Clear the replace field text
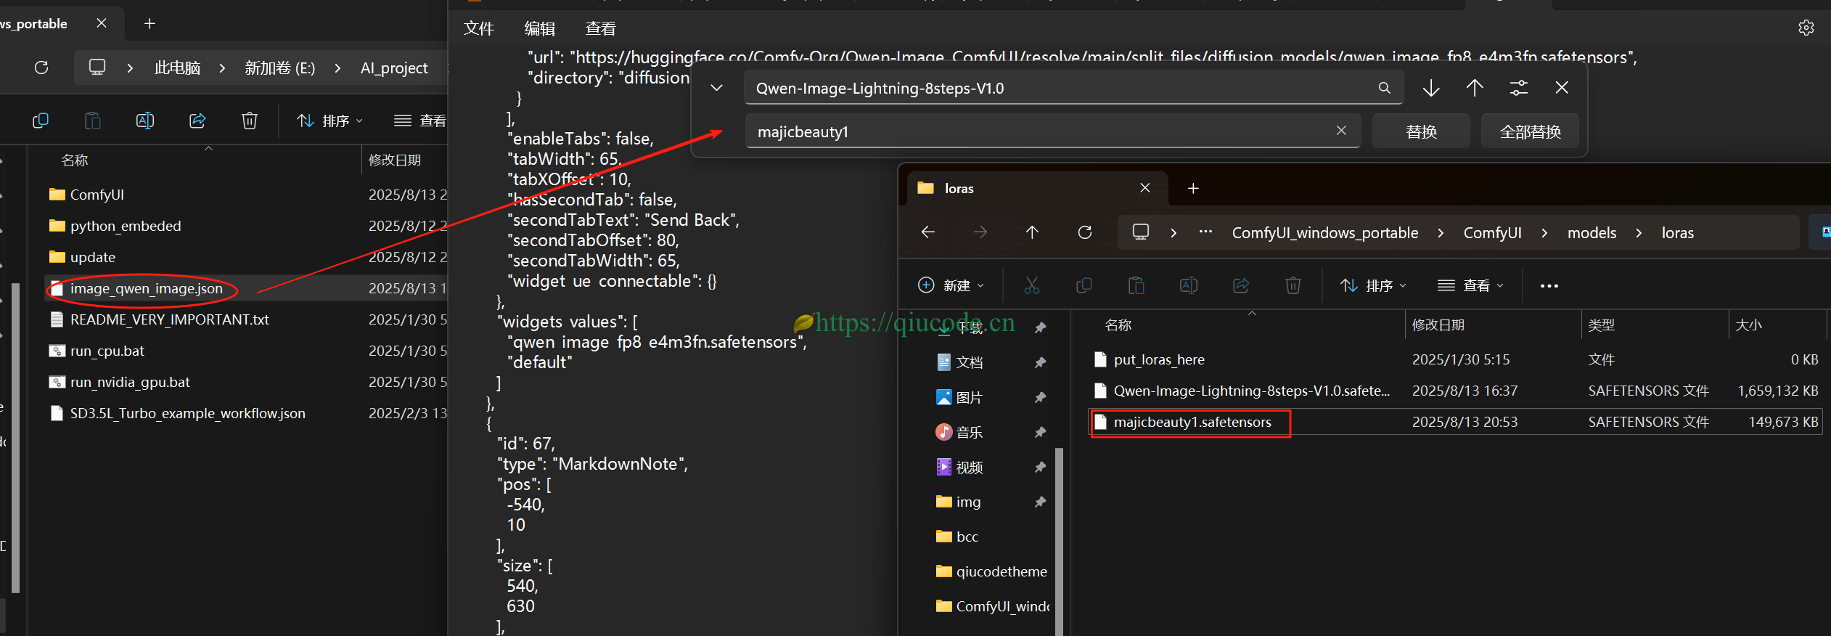This screenshot has height=636, width=1831. coord(1341,131)
